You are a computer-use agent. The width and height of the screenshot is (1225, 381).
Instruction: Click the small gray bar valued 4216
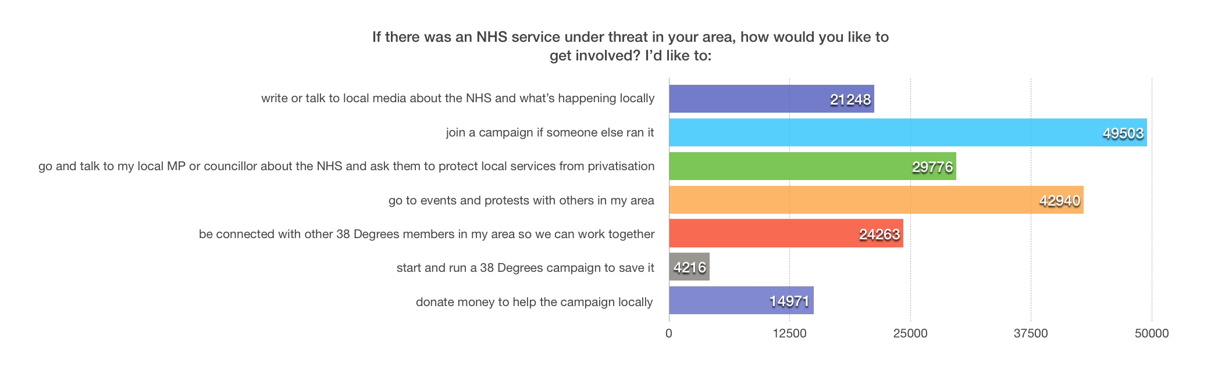pyautogui.click(x=689, y=267)
